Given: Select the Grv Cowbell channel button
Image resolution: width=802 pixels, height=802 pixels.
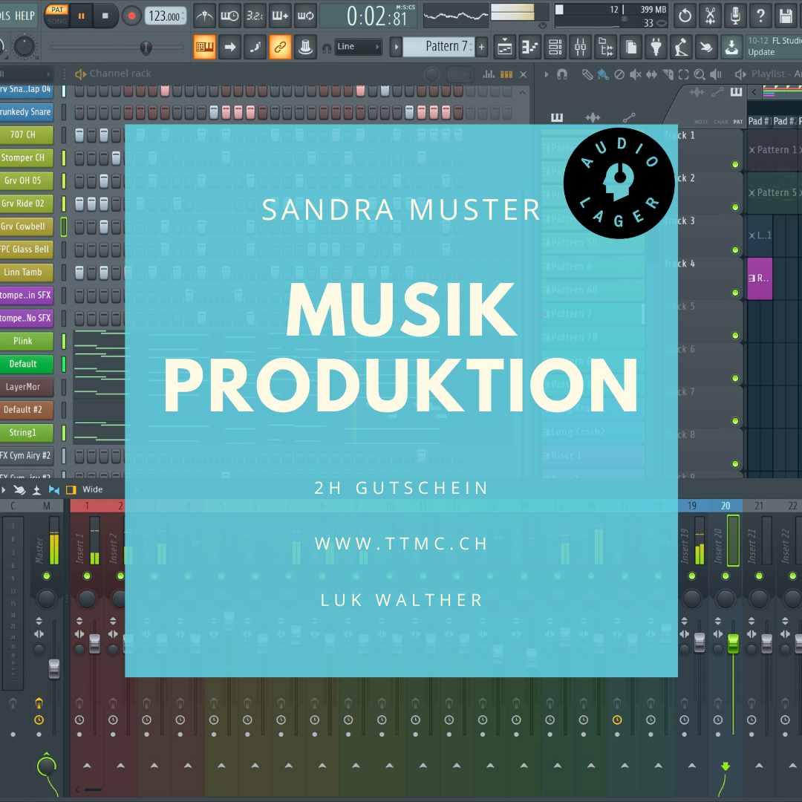Looking at the screenshot, I should pyautogui.click(x=26, y=226).
